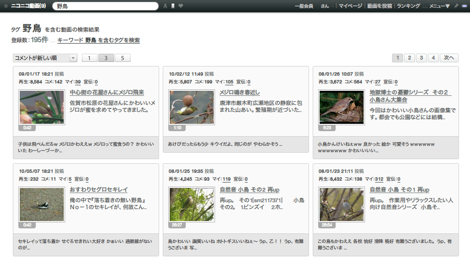
Task: Click mylist count 312
Action: click(379, 179)
